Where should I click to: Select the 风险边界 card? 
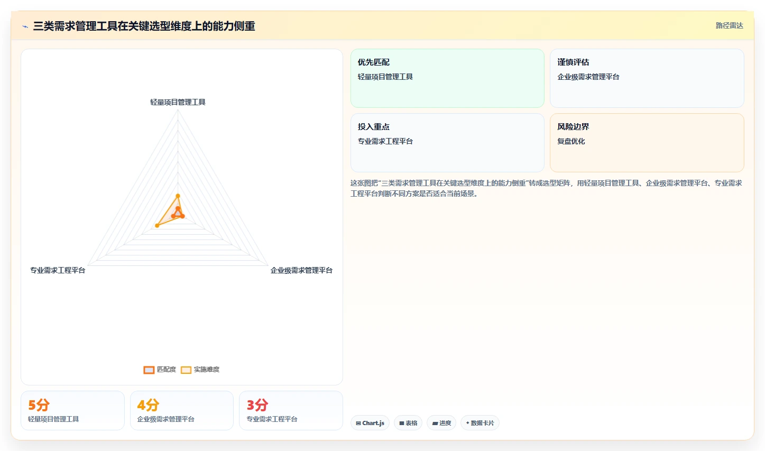point(647,143)
